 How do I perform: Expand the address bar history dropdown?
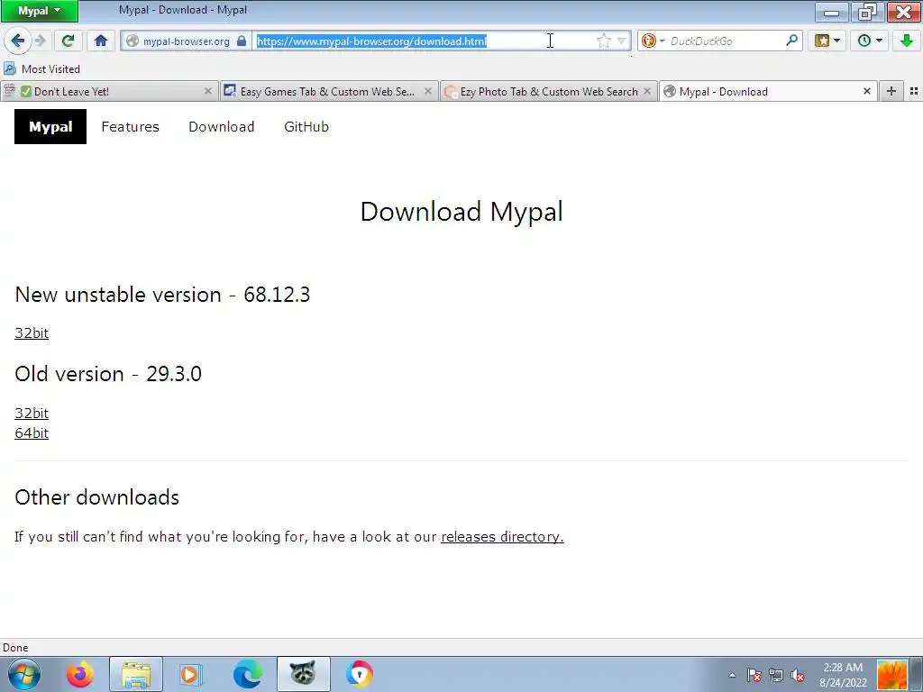coord(621,41)
